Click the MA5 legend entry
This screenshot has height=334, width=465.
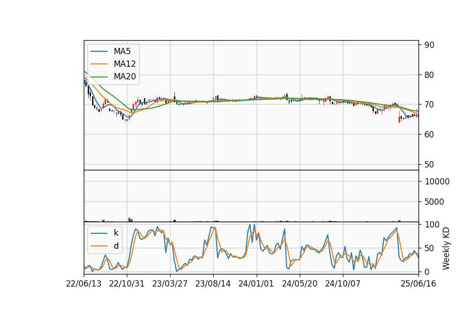pos(110,51)
